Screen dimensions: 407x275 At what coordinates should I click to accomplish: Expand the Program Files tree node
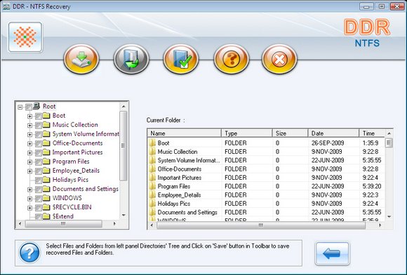coord(29,162)
